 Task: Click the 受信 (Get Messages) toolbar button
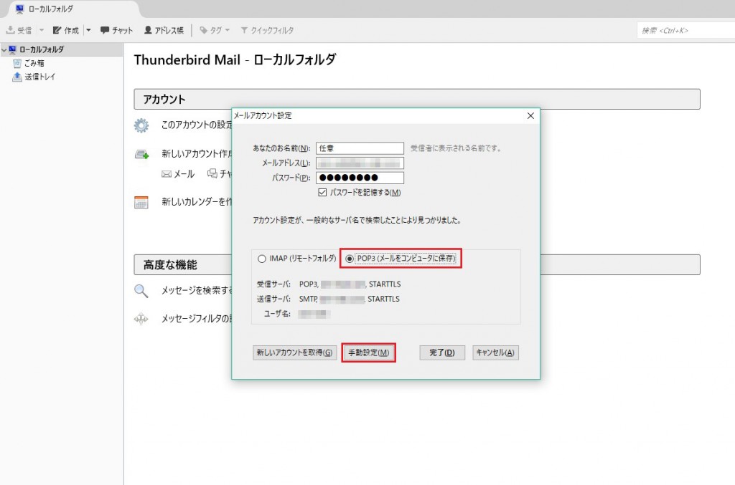(x=19, y=30)
